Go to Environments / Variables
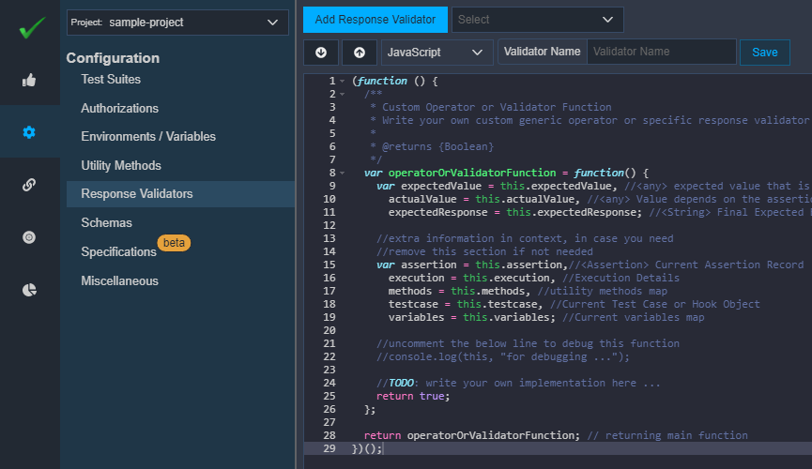The width and height of the screenshot is (812, 469). (148, 136)
